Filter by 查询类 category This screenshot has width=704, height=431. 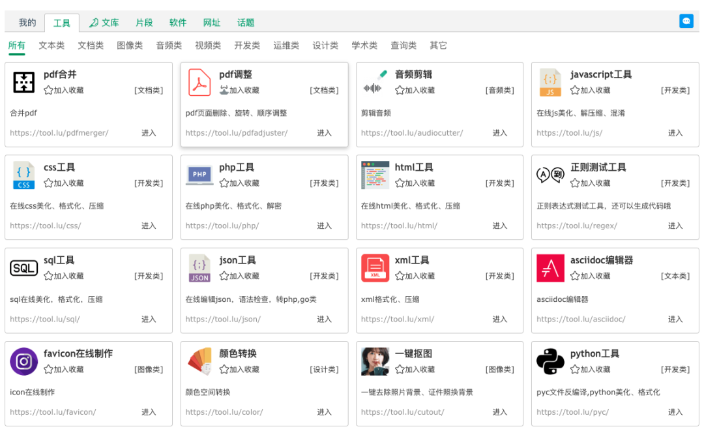(403, 46)
